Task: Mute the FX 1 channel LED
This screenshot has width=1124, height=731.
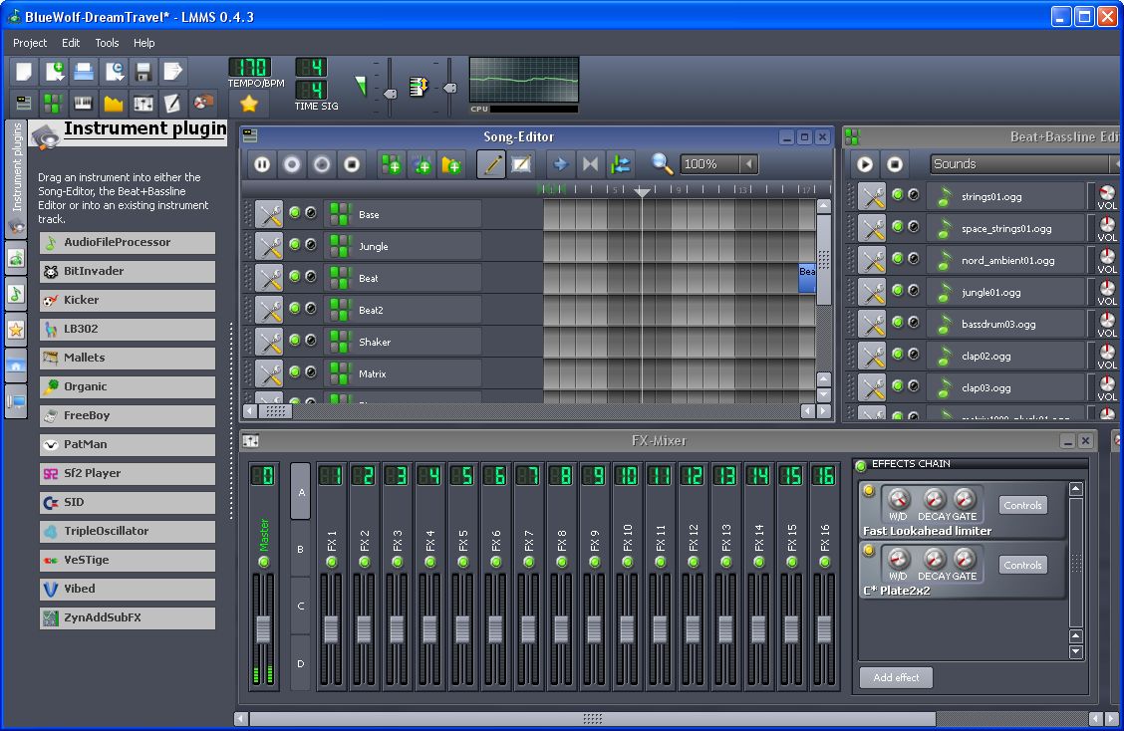Action: pyautogui.click(x=331, y=563)
